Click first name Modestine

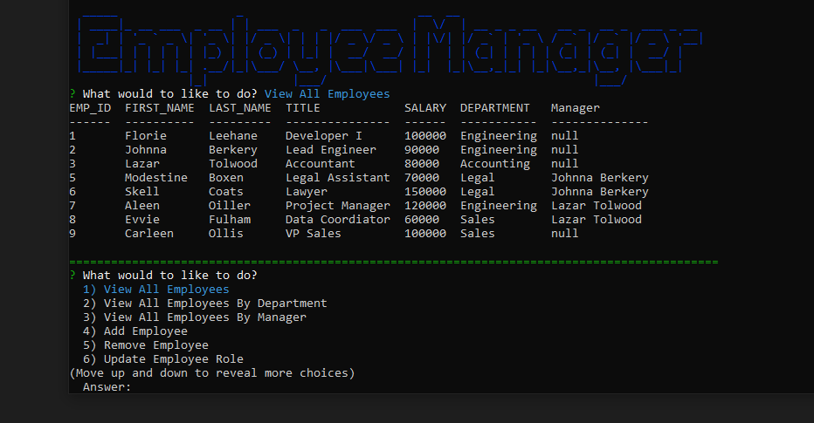point(155,178)
